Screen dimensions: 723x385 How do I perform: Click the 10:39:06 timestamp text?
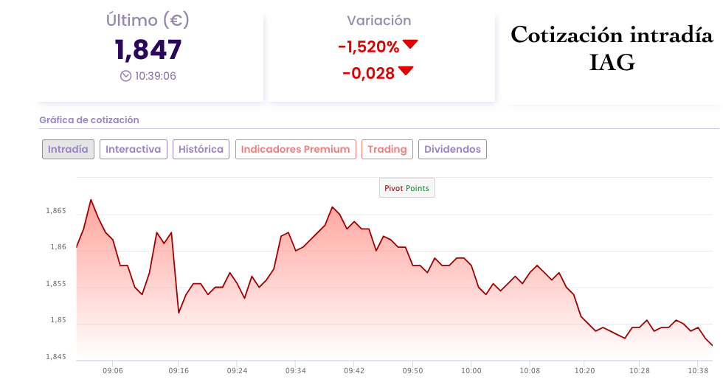click(x=156, y=76)
